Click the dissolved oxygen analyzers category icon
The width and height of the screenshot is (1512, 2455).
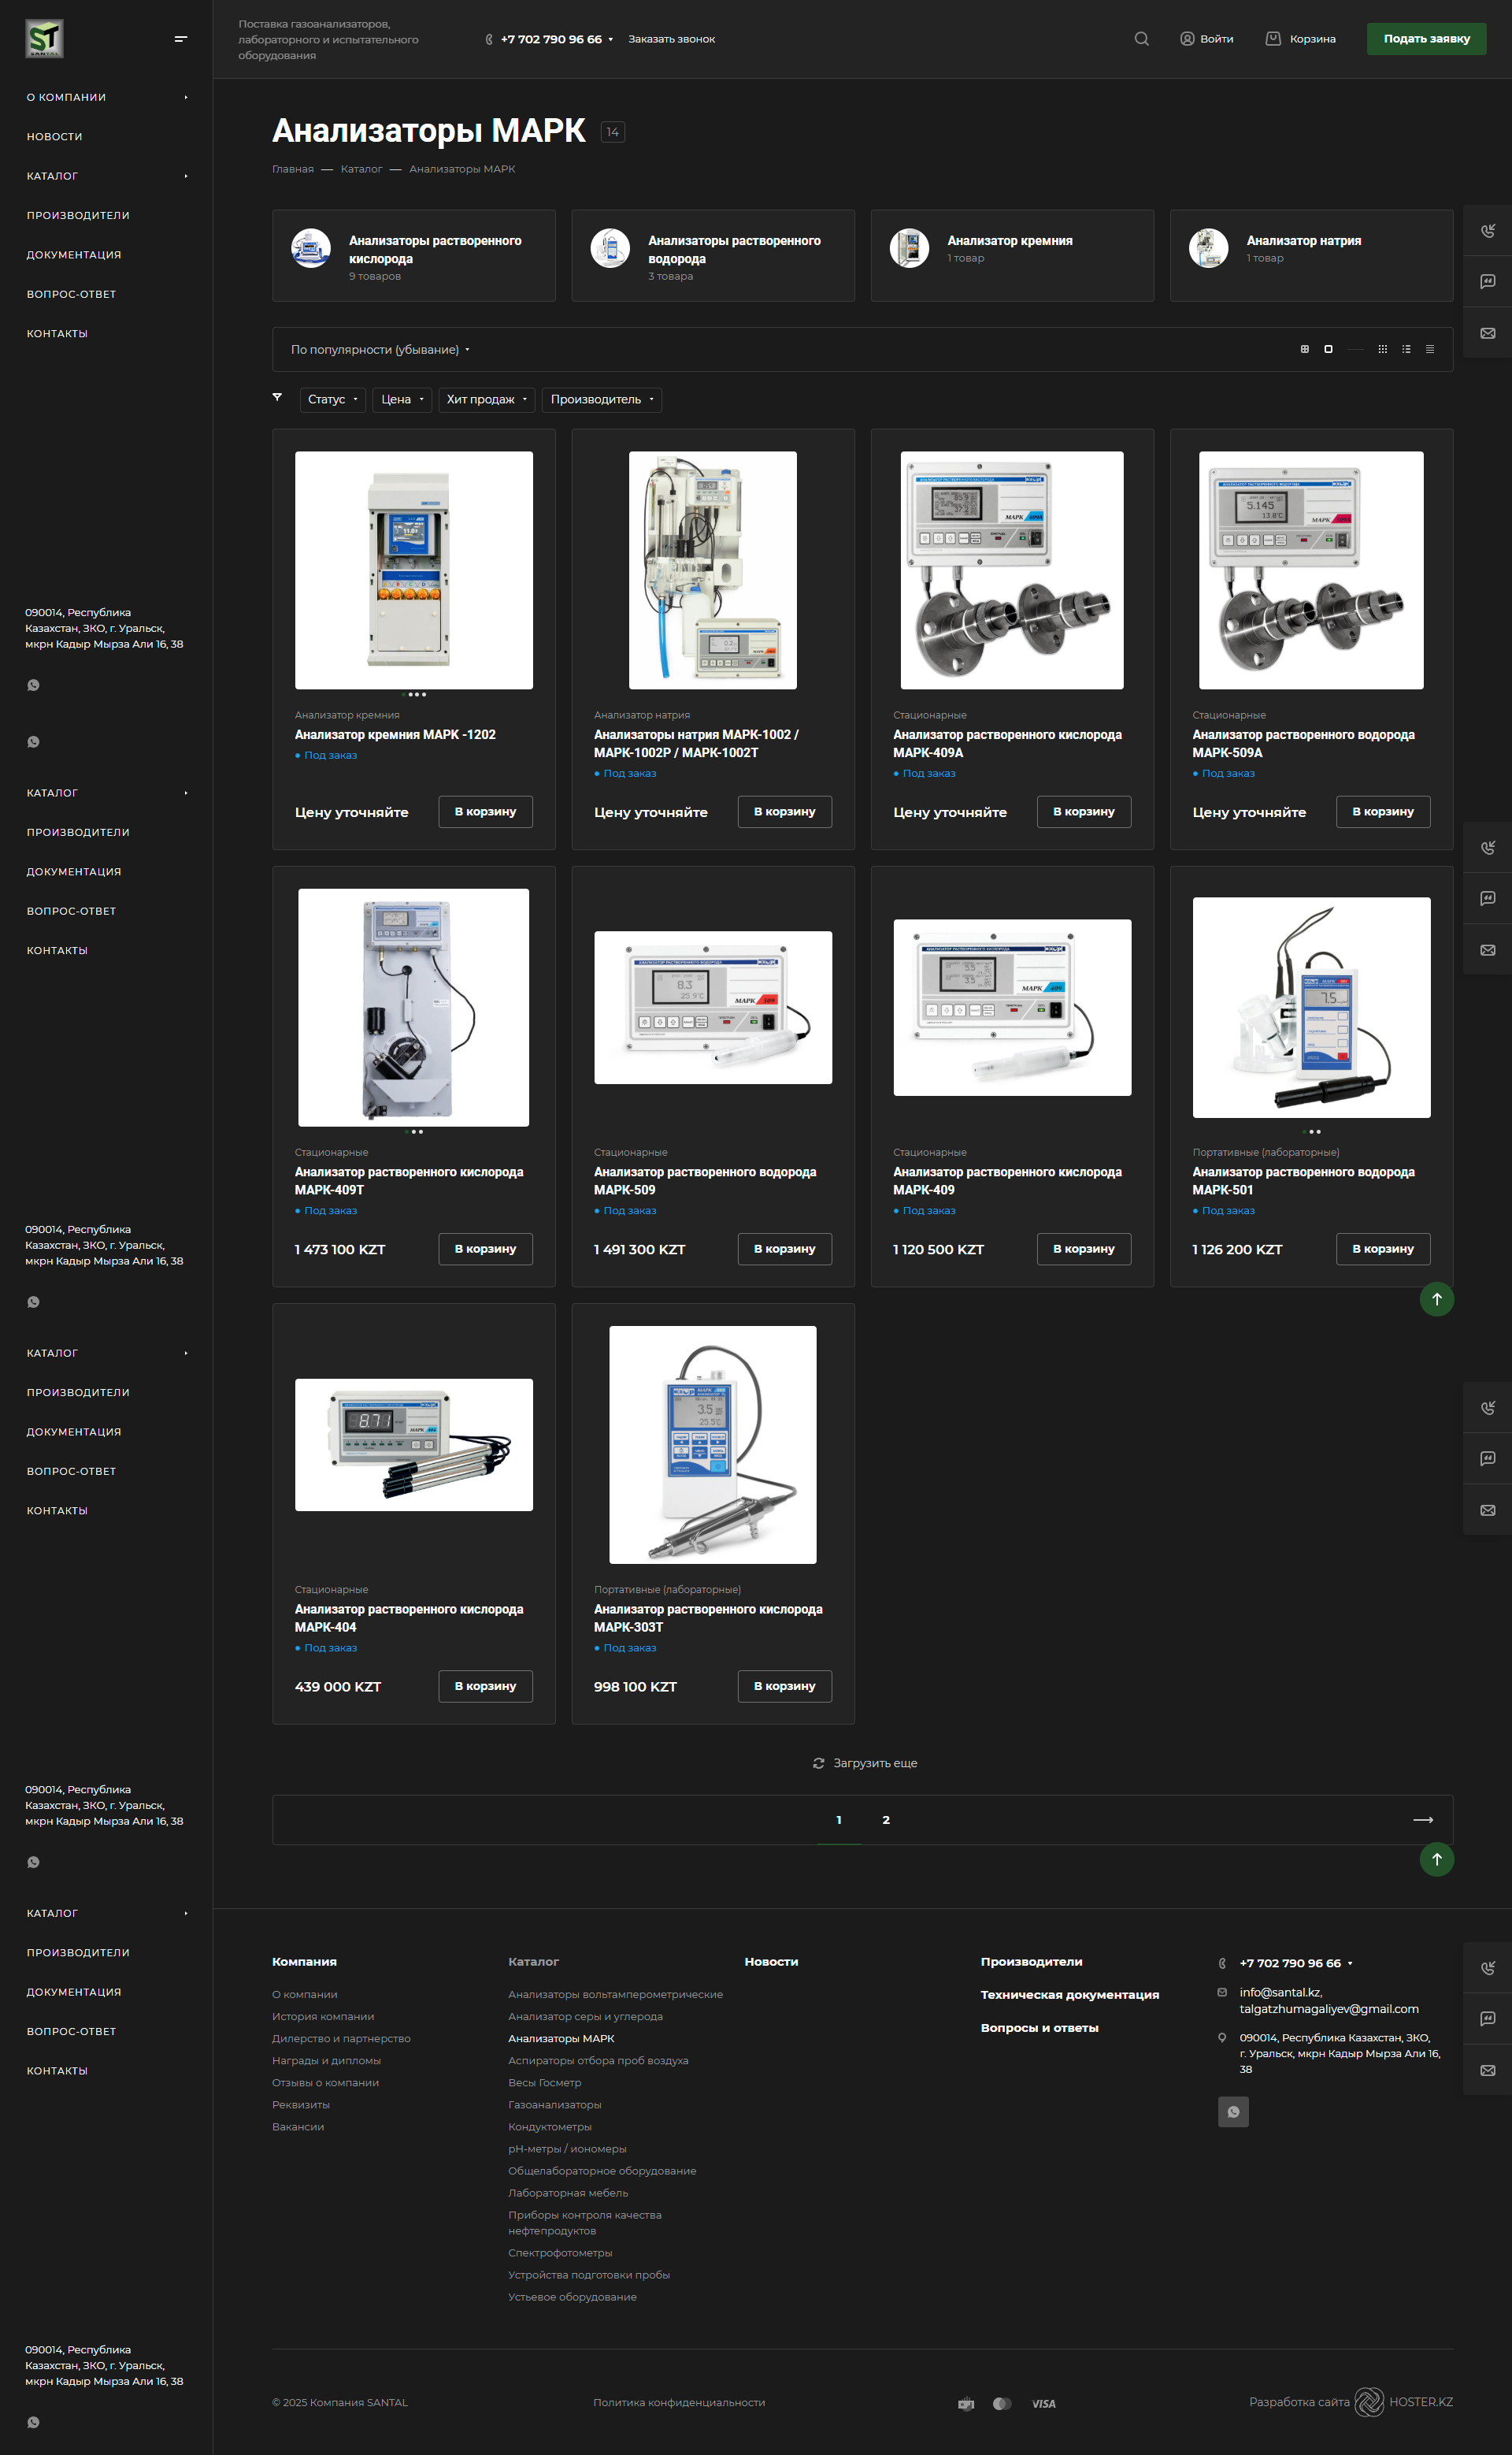pyautogui.click(x=311, y=248)
